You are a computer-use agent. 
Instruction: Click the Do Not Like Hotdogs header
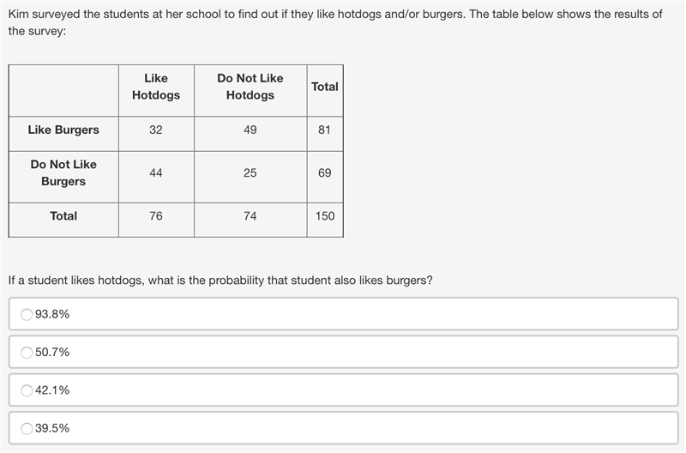(250, 91)
